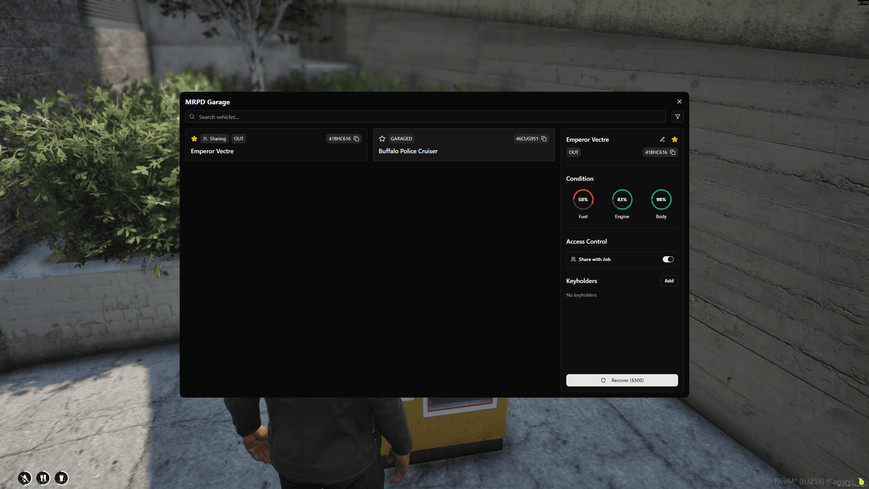Screen dimensions: 869x489
Task: Click the Sharing badge on Emperor Vectre
Action: [214, 139]
